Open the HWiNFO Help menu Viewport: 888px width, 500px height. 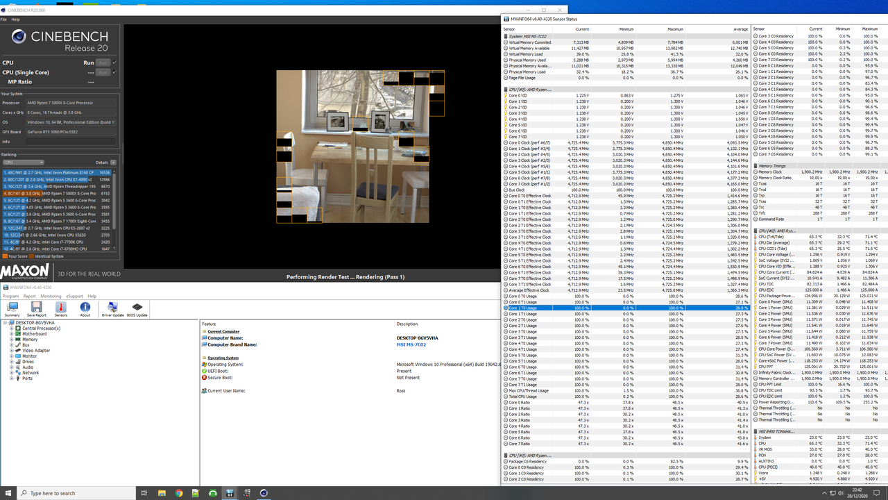(92, 296)
